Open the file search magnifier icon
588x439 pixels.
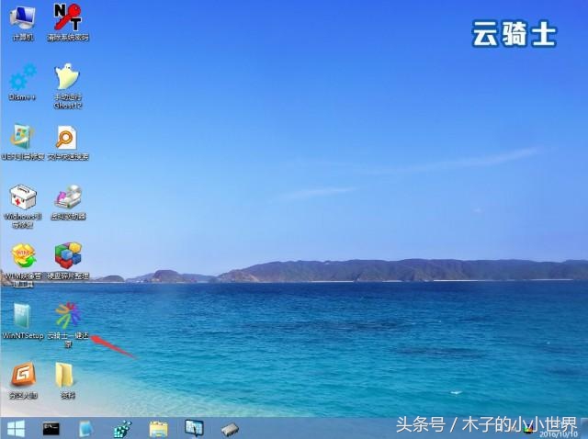click(67, 138)
